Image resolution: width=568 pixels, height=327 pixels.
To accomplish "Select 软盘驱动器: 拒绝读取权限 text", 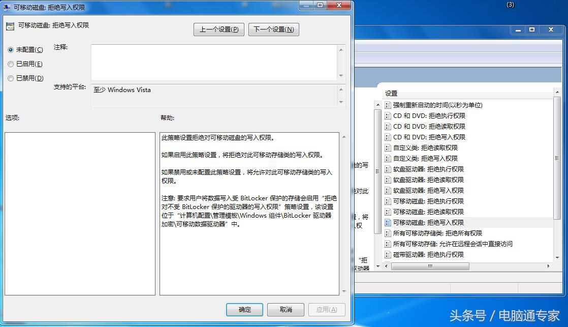I will click(428, 180).
